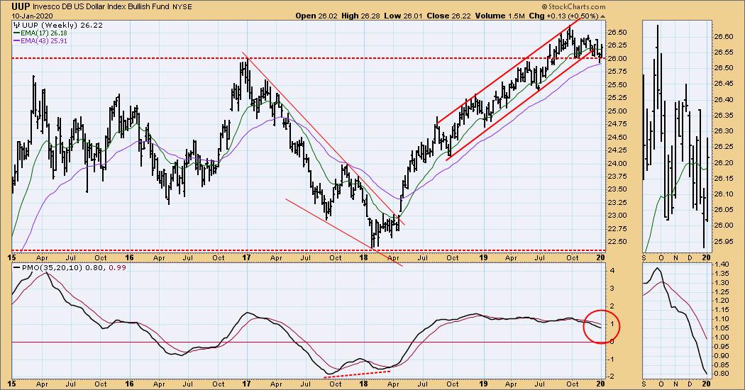Click the red dashed divergence line under PMO

[x=358, y=372]
